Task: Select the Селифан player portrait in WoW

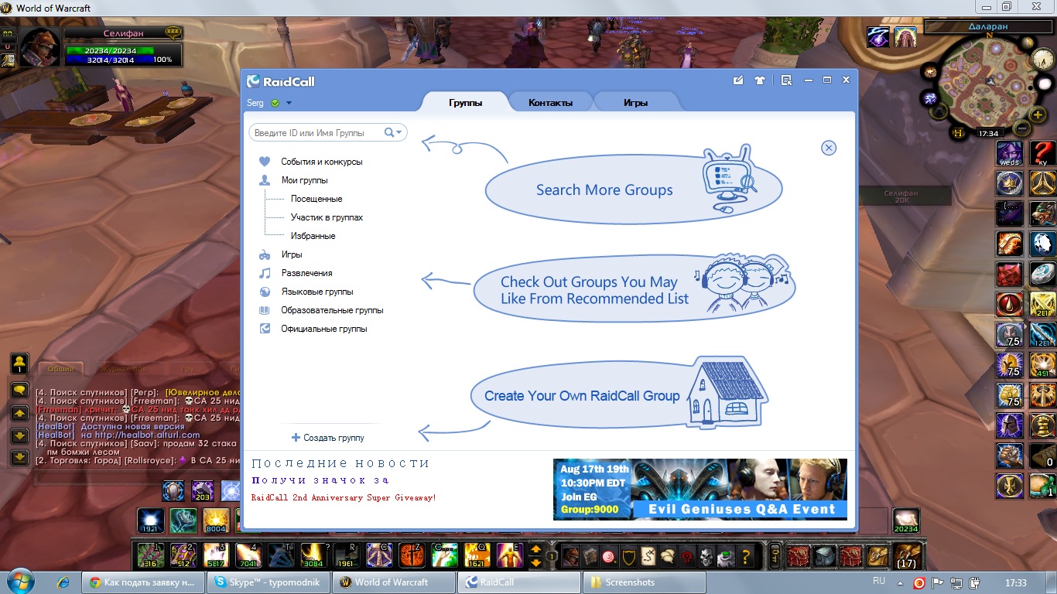Action: point(42,48)
